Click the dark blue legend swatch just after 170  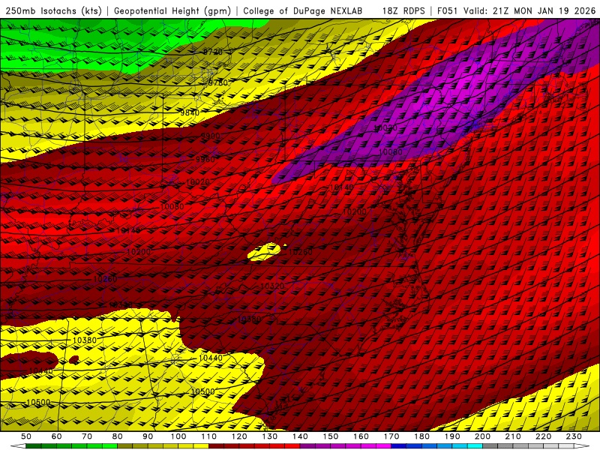399,446
